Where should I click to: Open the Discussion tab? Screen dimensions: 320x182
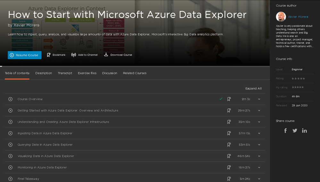[x=110, y=73]
